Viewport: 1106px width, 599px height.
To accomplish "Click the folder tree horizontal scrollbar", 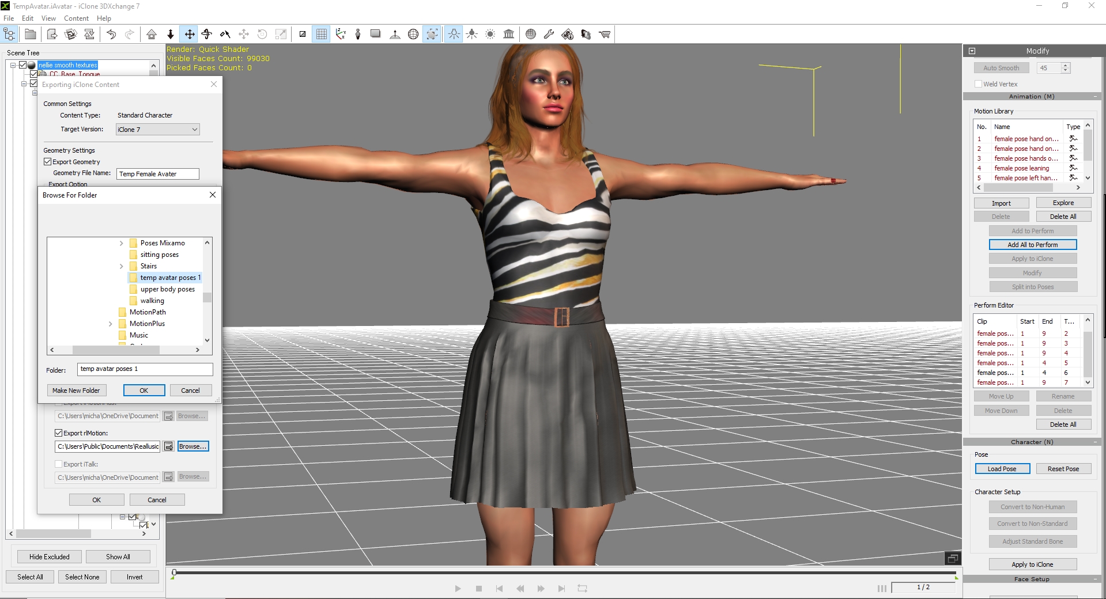I will pos(115,350).
